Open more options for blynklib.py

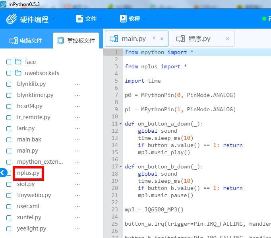[77, 84]
